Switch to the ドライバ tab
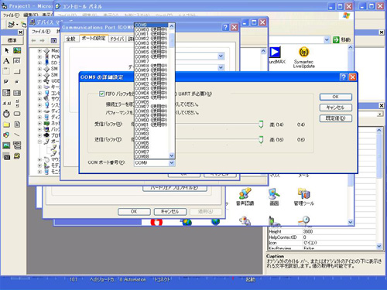Image resolution: width=387 pixels, height=290 pixels. tap(117, 39)
